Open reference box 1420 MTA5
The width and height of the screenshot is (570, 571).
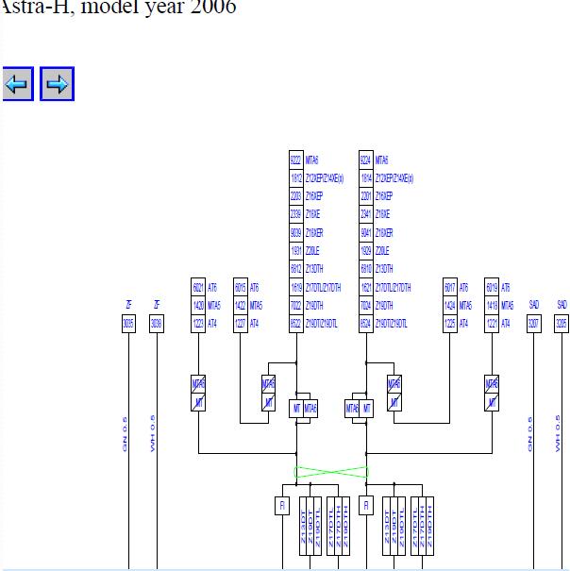tap(198, 305)
